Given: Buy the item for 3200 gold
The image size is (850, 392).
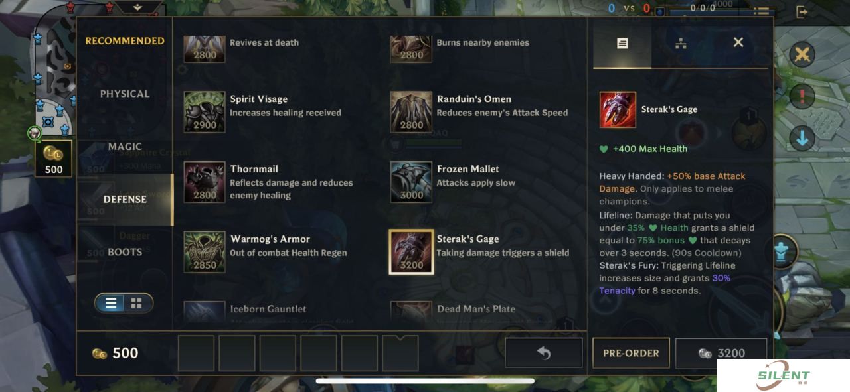Looking at the screenshot, I should coord(721,353).
